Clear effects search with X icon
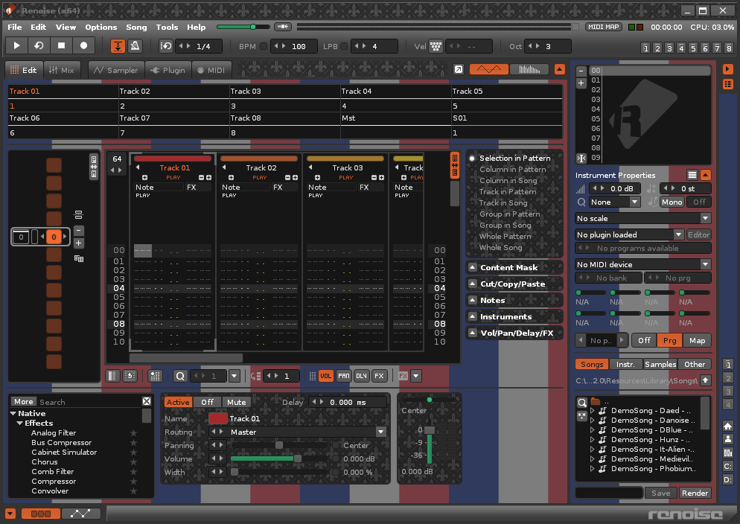 (147, 401)
